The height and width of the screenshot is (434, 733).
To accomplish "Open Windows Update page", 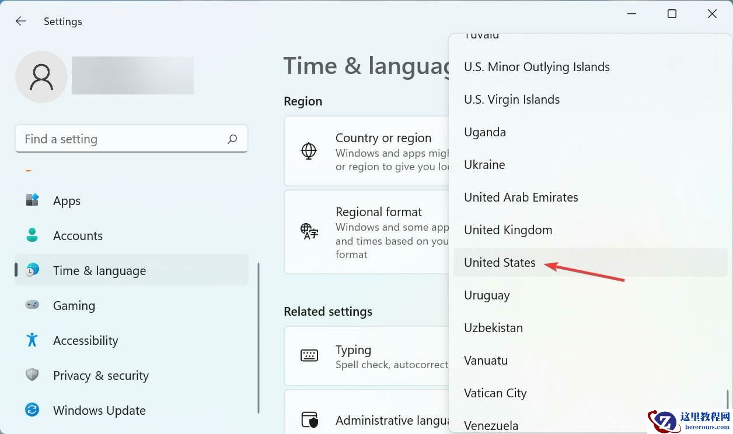I will (x=131, y=410).
